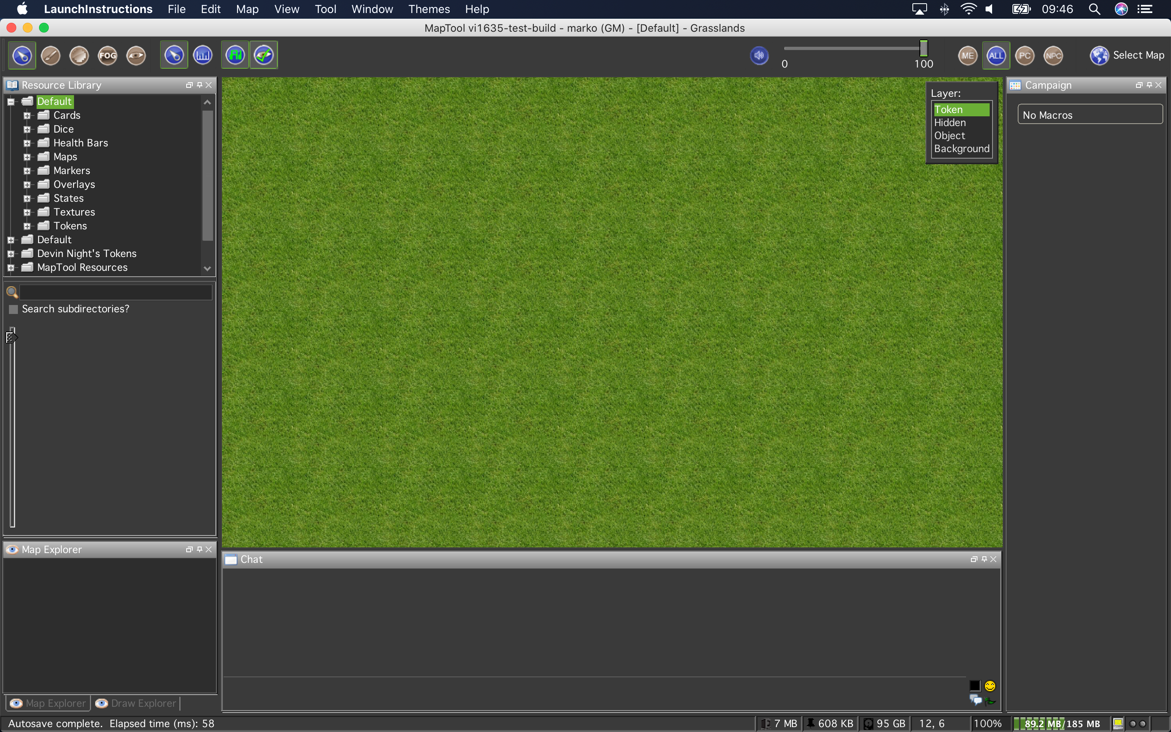
Task: Select the vision topology eye tool
Action: click(x=136, y=55)
